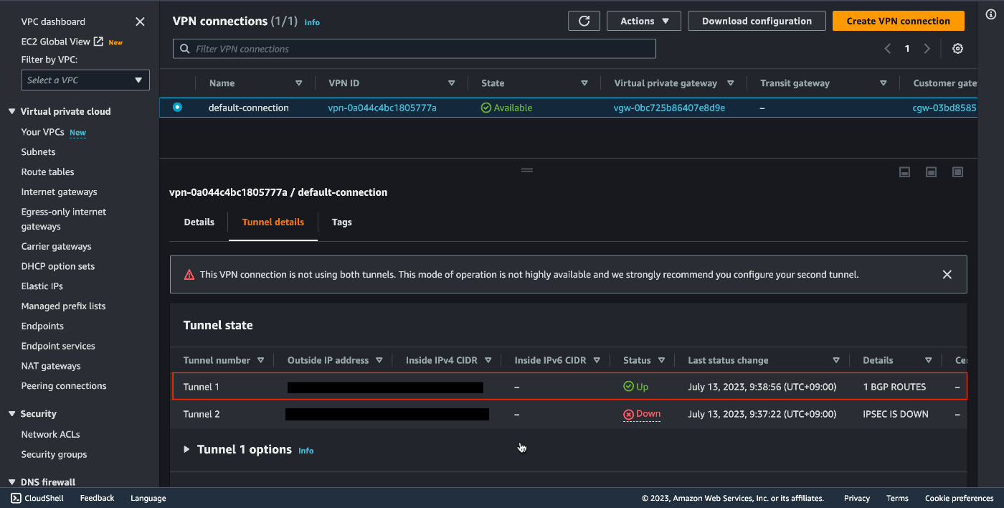
Task: Set split panel to half height
Action: click(x=931, y=172)
